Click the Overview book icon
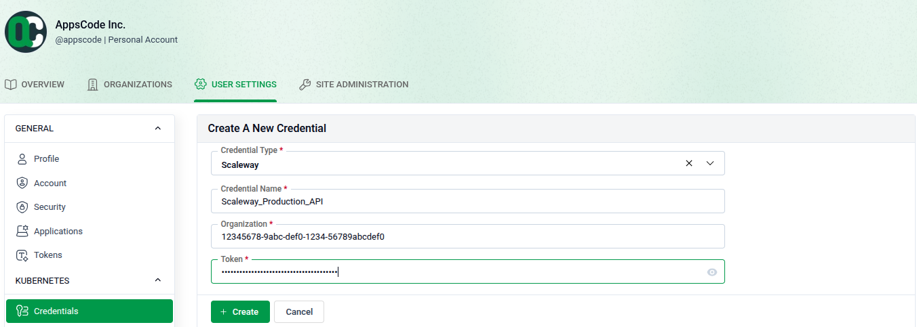Image resolution: width=917 pixels, height=327 pixels. [x=10, y=85]
